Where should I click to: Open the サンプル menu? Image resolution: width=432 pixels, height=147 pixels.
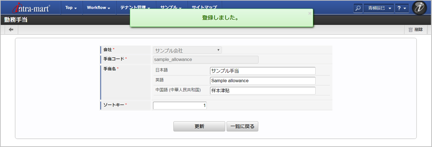pyautogui.click(x=171, y=7)
